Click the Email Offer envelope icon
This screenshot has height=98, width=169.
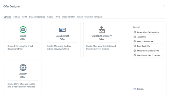point(23,30)
